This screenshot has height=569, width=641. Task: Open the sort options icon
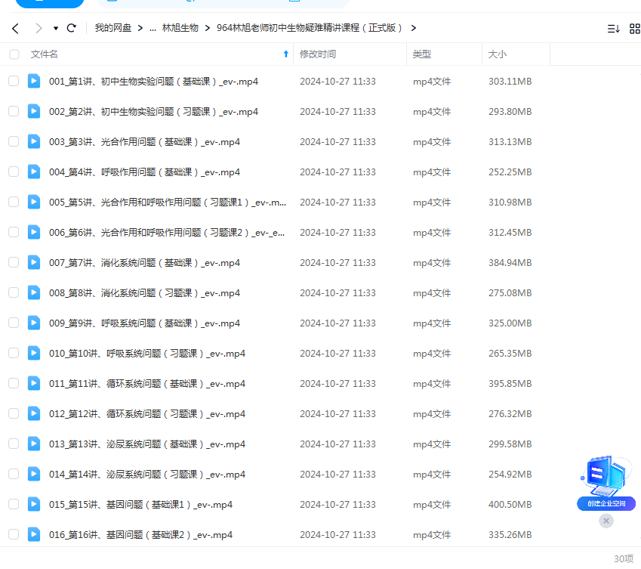(x=614, y=28)
